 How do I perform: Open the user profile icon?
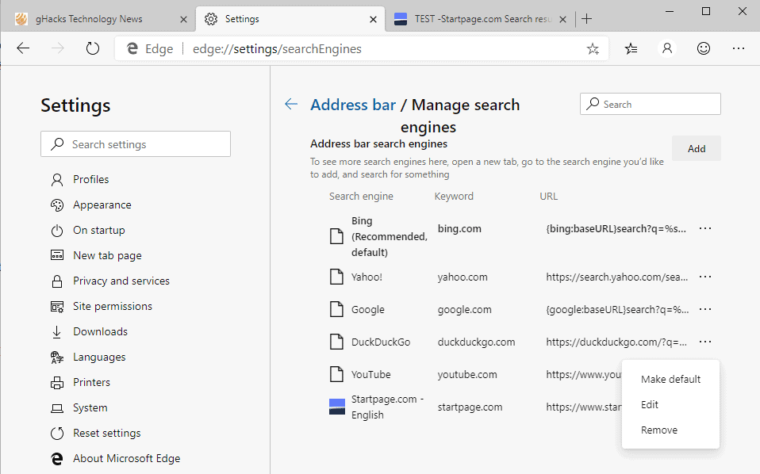(x=667, y=48)
